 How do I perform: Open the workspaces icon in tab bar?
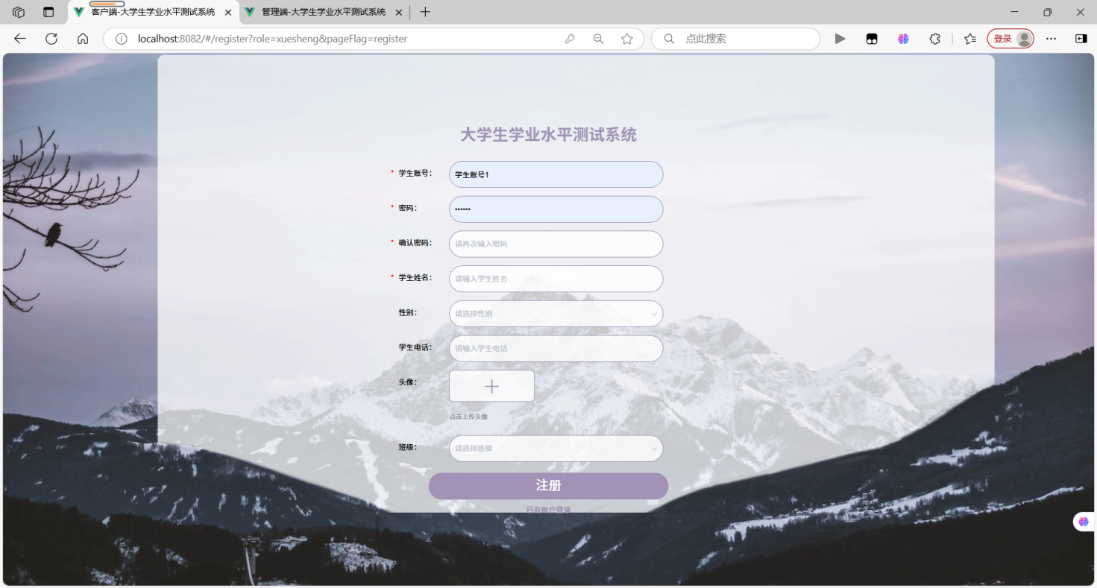(19, 12)
